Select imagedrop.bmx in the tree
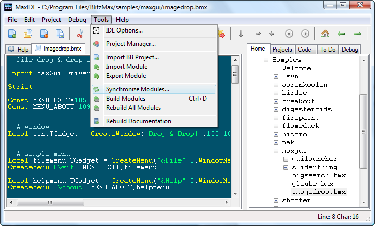The image size is (375, 226). point(319,192)
